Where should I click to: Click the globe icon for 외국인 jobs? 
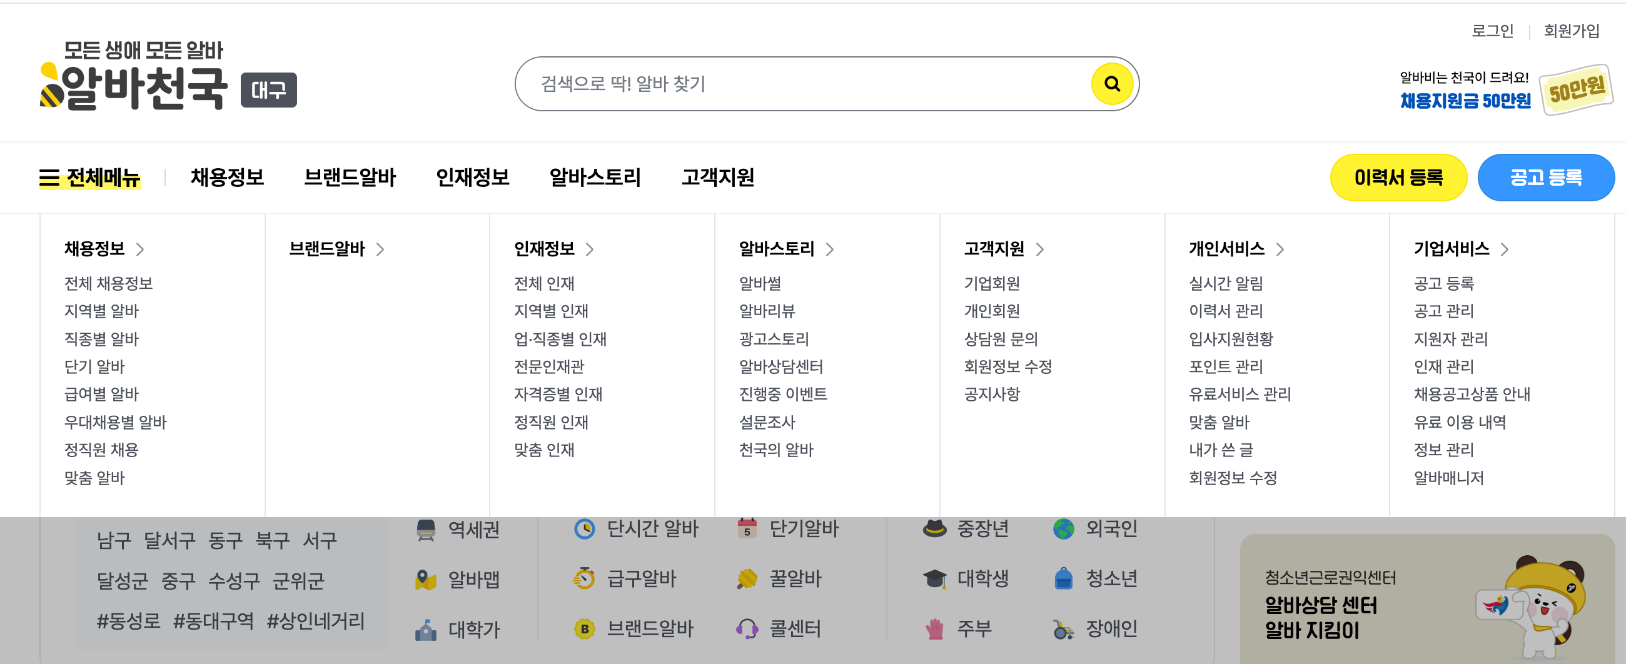[1064, 530]
